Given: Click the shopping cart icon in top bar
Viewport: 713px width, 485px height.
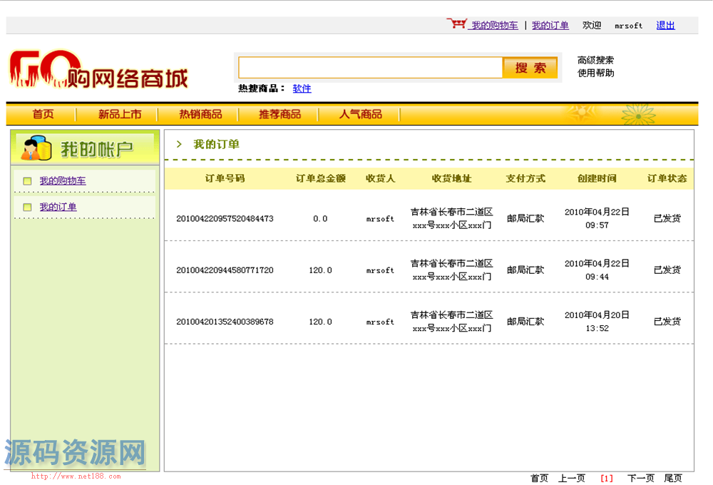Looking at the screenshot, I should 456,24.
